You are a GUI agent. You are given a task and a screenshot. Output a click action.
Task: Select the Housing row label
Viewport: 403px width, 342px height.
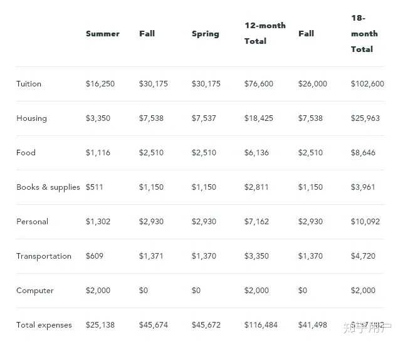31,118
